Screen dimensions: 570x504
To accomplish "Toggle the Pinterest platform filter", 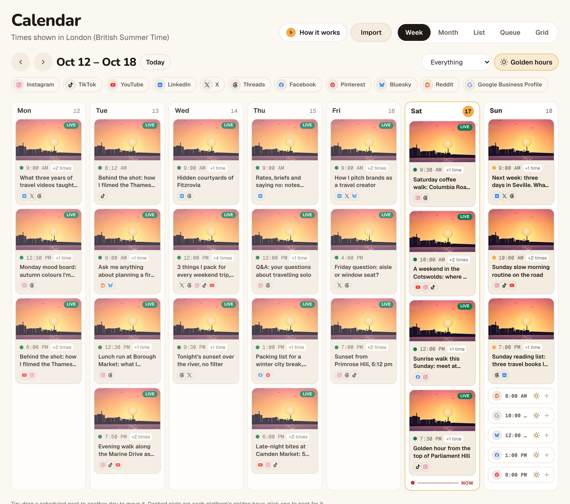I will [x=348, y=84].
